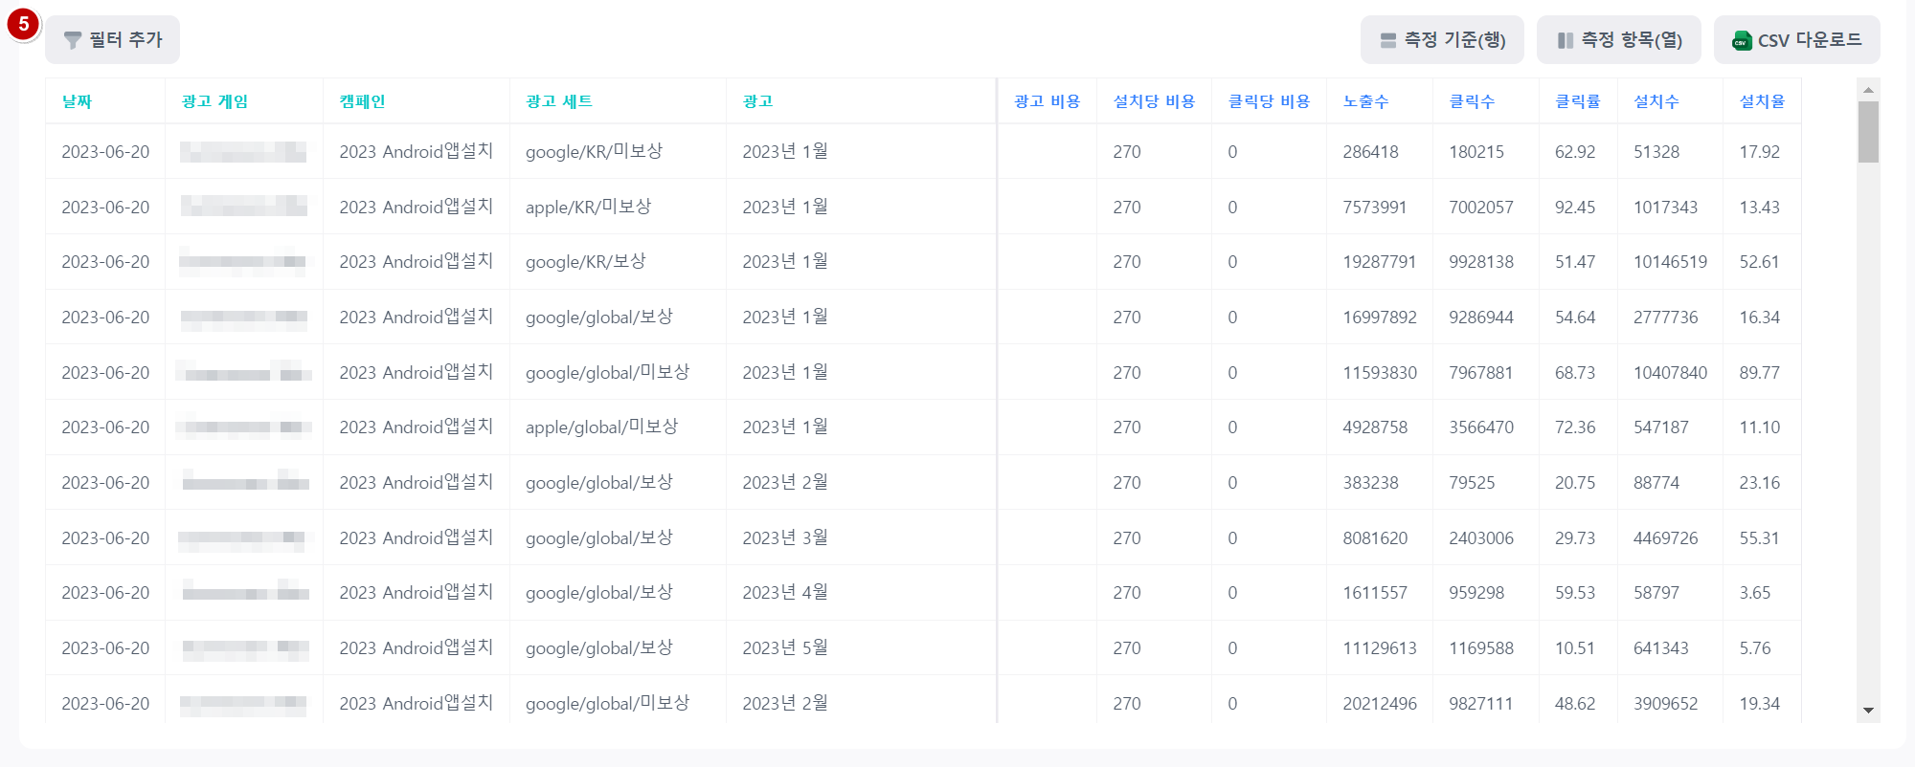Sort by 클릭당 비용 column header
The image size is (1915, 767).
[x=1269, y=101]
